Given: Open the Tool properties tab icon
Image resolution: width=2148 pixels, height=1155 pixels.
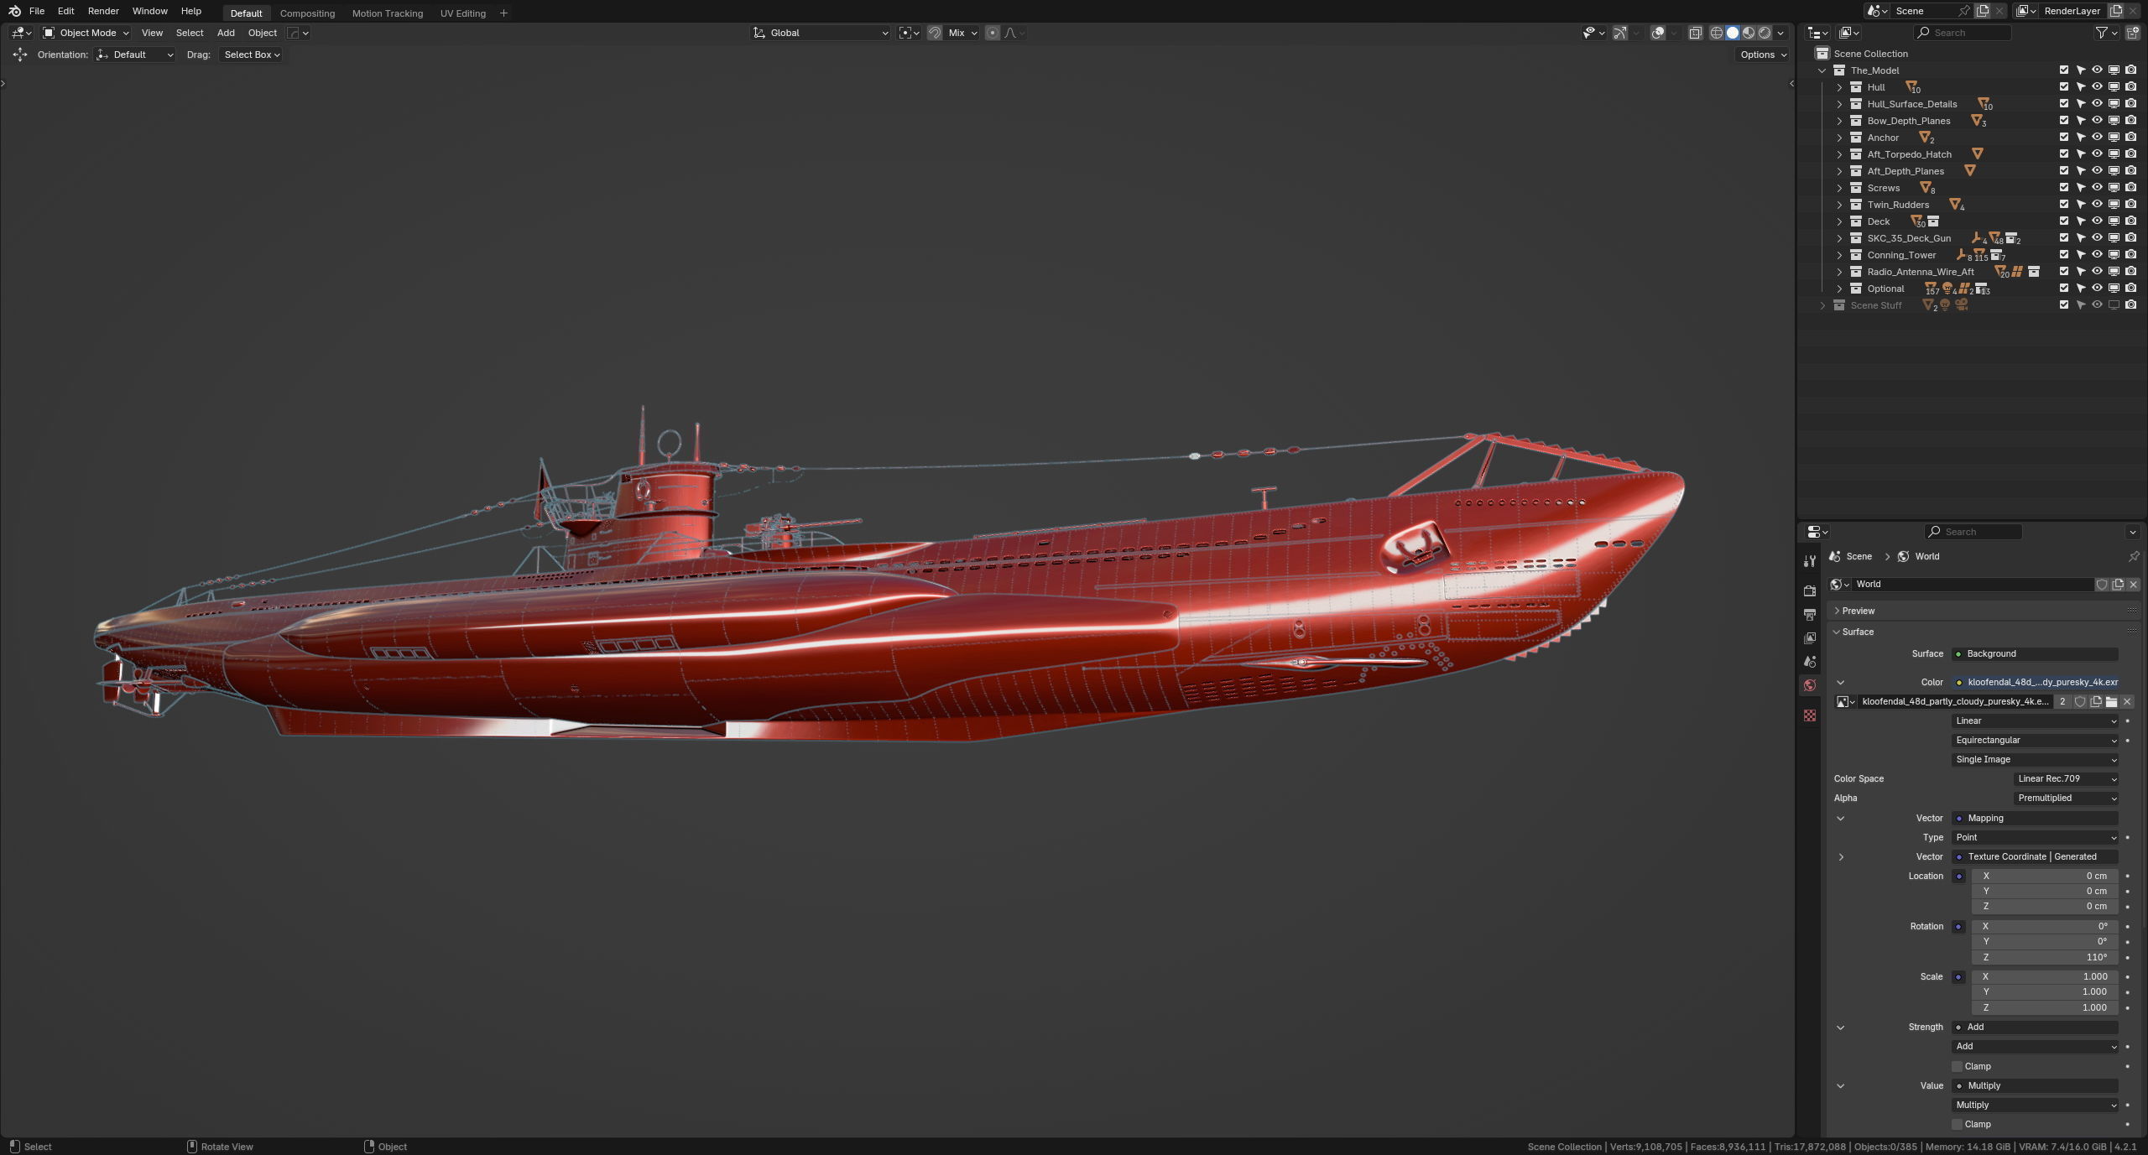Looking at the screenshot, I should [1810, 561].
